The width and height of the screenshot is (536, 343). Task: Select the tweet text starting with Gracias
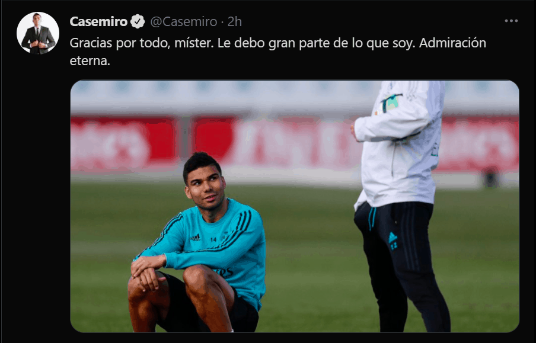click(277, 52)
